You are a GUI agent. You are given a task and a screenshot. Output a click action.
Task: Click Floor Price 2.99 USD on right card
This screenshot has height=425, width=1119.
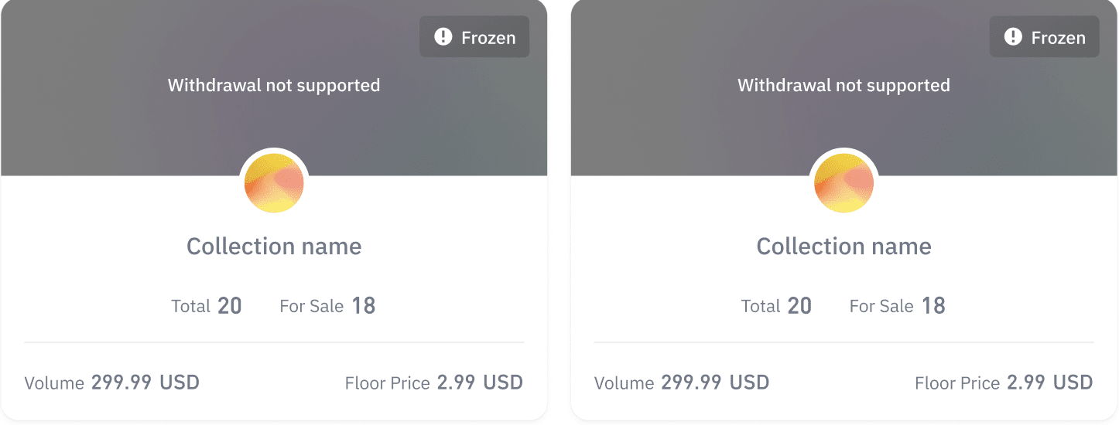(1004, 382)
